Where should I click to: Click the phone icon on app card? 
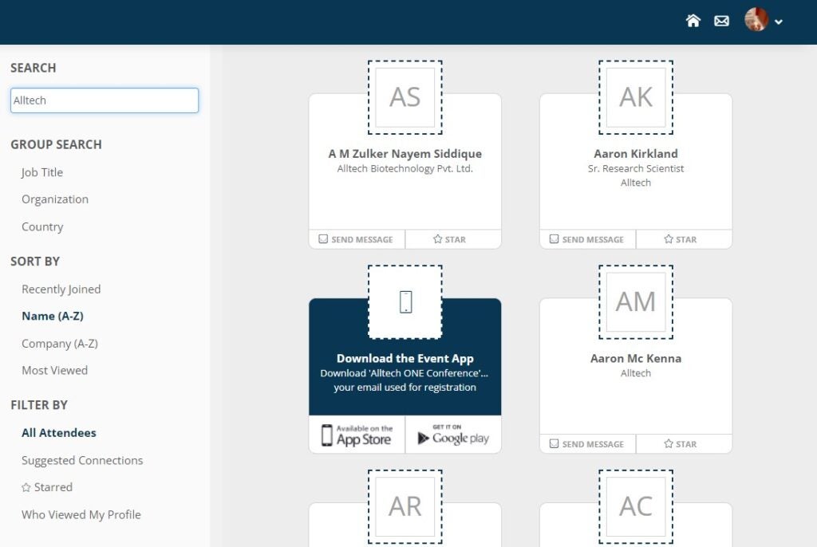405,302
